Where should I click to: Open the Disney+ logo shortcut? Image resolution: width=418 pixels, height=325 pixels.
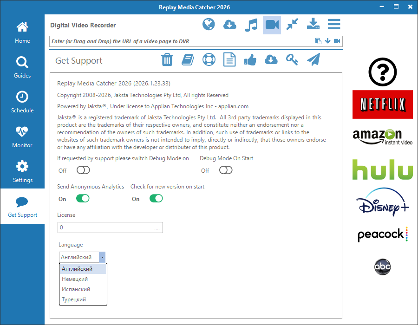pos(383,202)
